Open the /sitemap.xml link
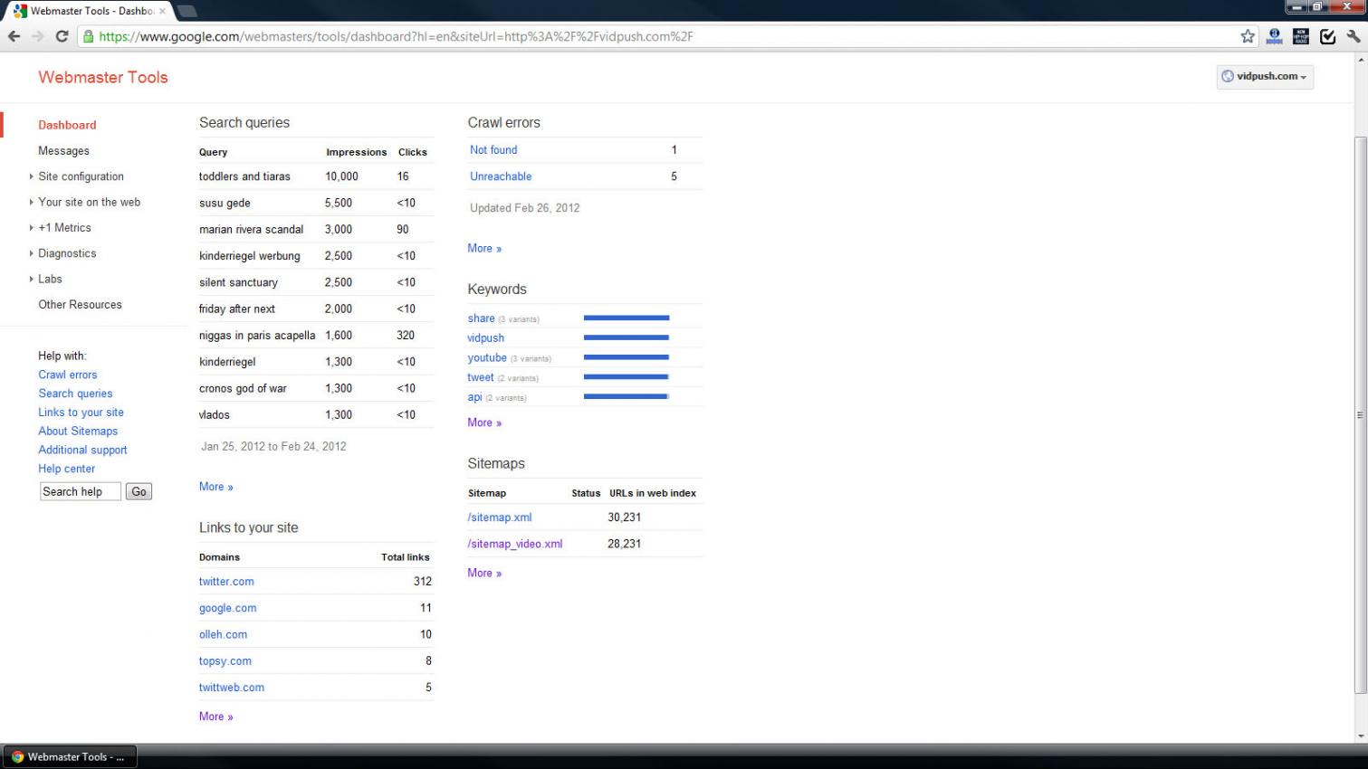The height and width of the screenshot is (769, 1368). coord(500,517)
